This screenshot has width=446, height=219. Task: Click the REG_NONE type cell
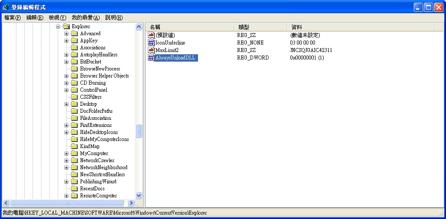tap(250, 43)
